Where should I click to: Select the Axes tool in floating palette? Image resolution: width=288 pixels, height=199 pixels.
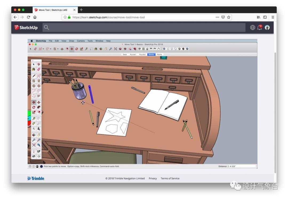[34, 128]
